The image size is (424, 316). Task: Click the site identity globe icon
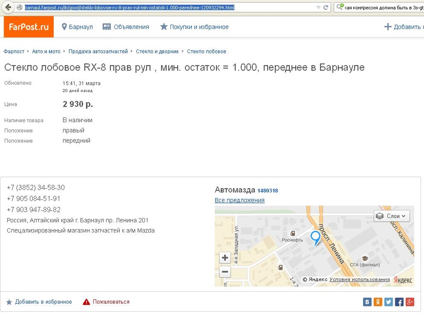[x=19, y=8]
